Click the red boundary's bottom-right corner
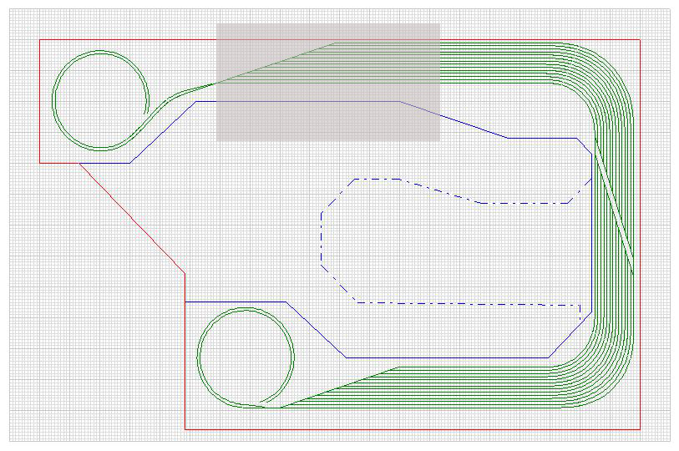 (x=639, y=429)
